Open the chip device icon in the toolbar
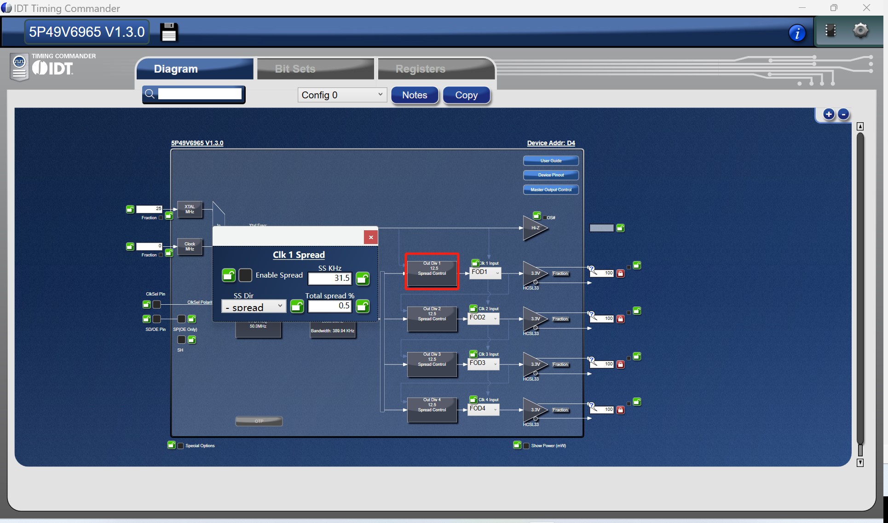888x523 pixels. (x=830, y=31)
